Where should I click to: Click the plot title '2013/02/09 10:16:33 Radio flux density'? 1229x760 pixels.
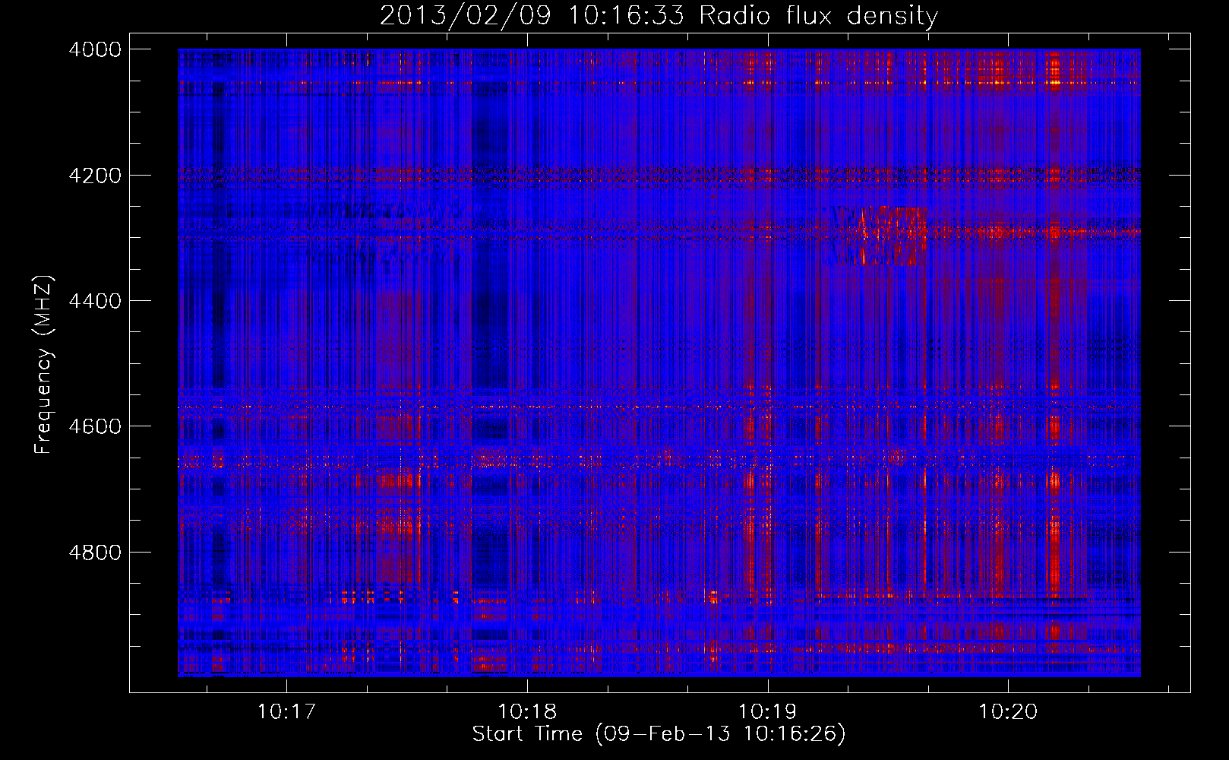pyautogui.click(x=659, y=15)
